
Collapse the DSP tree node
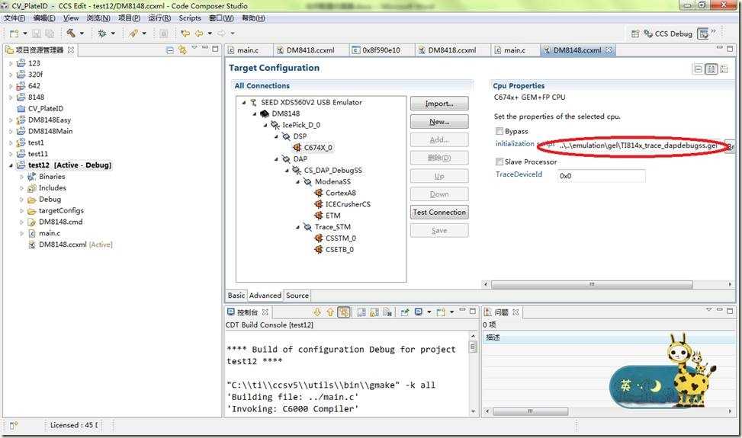click(276, 136)
